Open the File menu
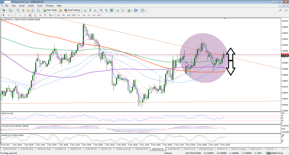 click(7, 6)
